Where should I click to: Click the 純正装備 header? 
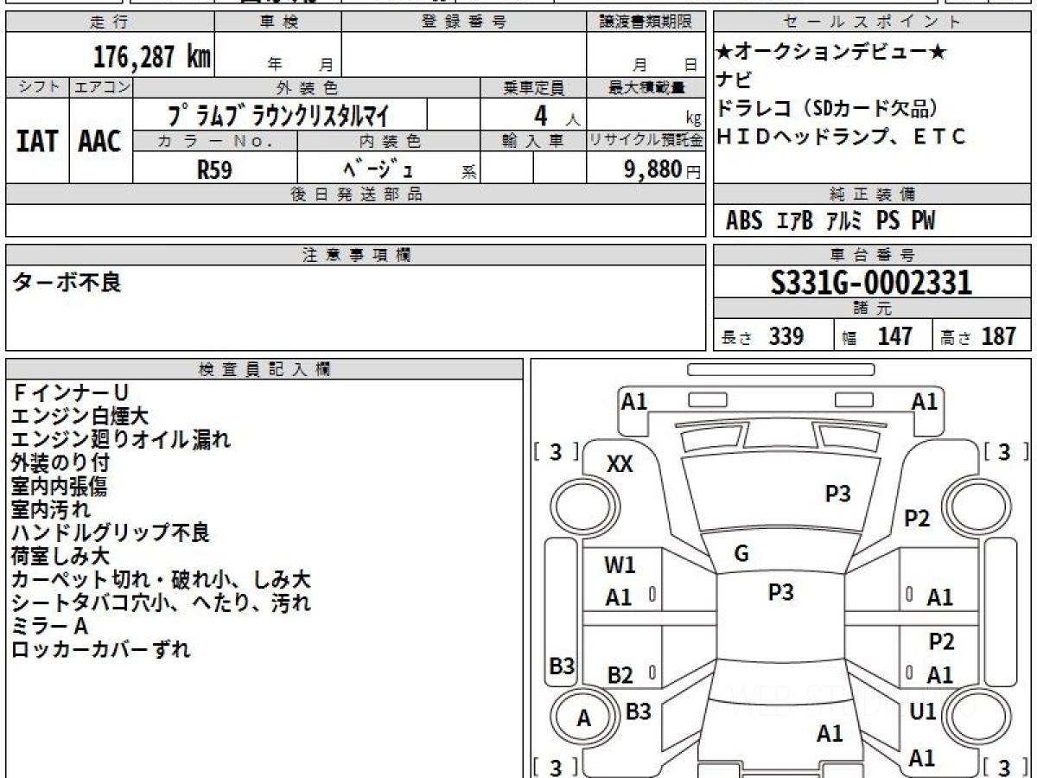[871, 194]
